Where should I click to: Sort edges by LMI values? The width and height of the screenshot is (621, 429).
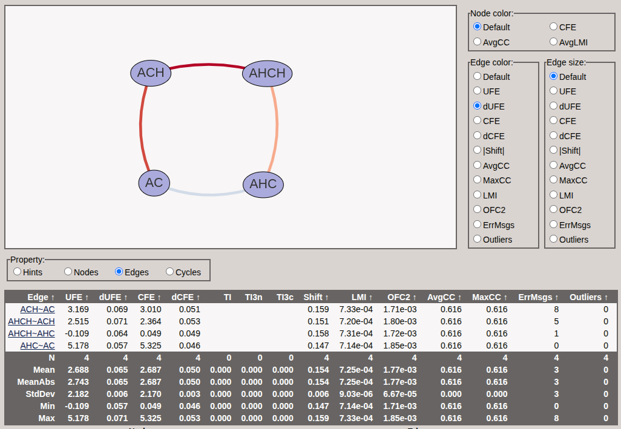(x=358, y=297)
